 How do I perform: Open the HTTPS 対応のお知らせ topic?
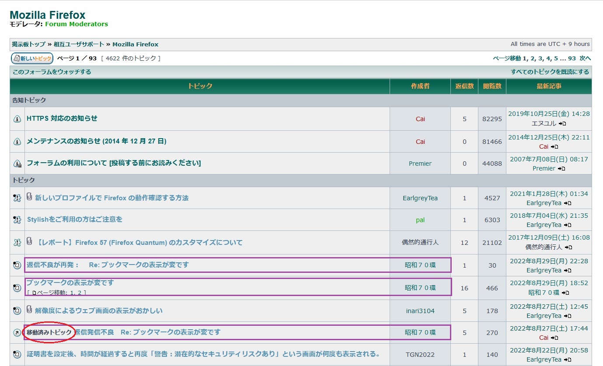coord(62,119)
